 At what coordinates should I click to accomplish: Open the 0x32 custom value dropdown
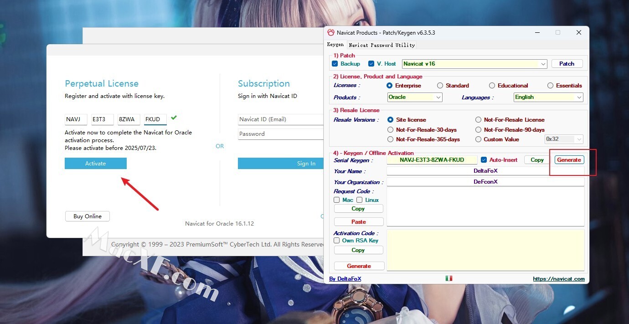(564, 139)
